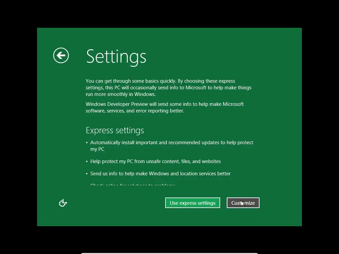Choose the Customize button
This screenshot has height=254, width=339.
pyautogui.click(x=243, y=203)
